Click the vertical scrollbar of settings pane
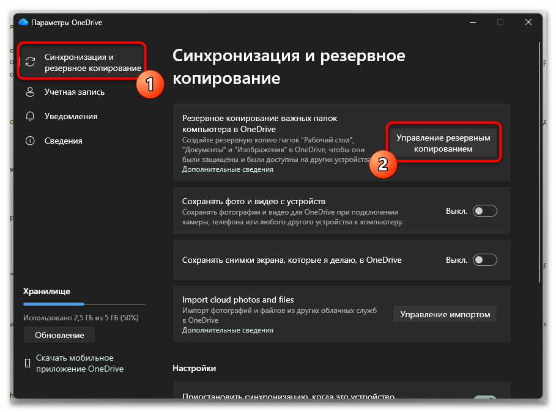 click(539, 162)
